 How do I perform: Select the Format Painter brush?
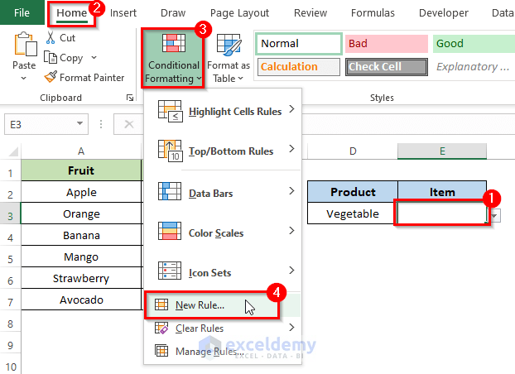(x=51, y=77)
